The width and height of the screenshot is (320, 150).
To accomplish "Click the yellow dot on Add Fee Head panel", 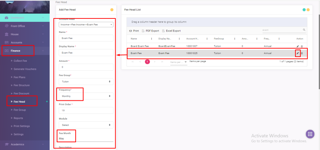I will [112, 10].
